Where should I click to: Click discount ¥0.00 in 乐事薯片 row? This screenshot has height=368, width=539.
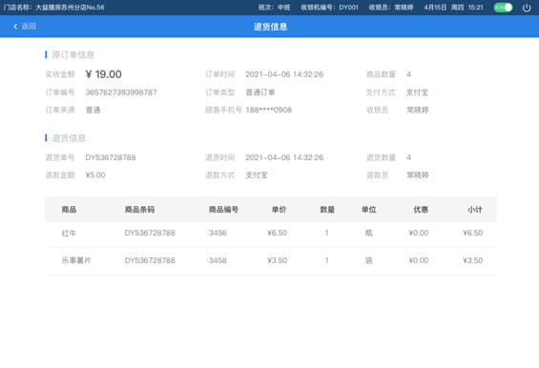[419, 260]
